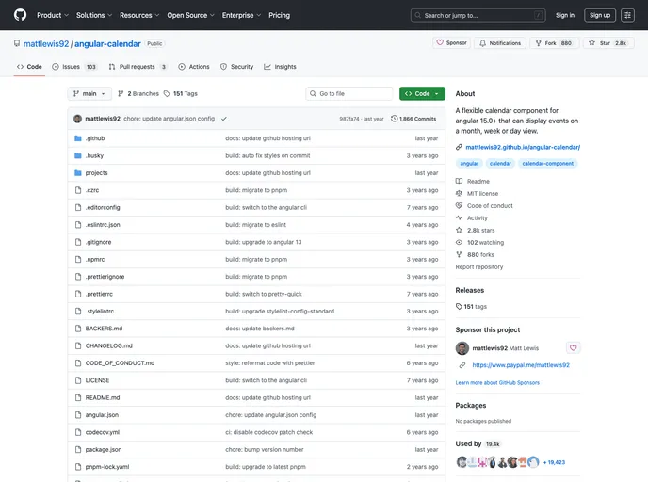Click the GitHub logo icon
The width and height of the screenshot is (648, 482).
(20, 15)
